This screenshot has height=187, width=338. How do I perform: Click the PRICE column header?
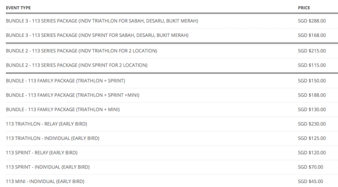pyautogui.click(x=304, y=8)
